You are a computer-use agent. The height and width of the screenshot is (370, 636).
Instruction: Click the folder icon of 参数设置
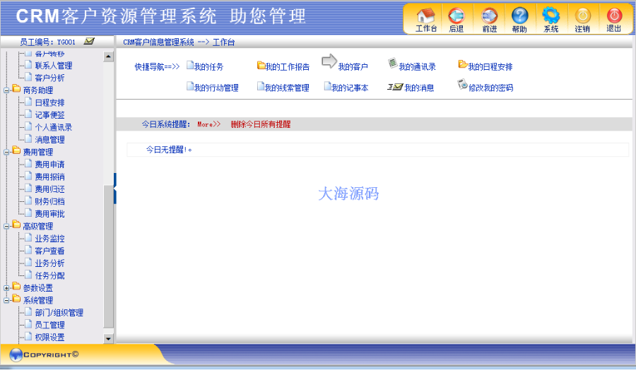click(x=16, y=286)
